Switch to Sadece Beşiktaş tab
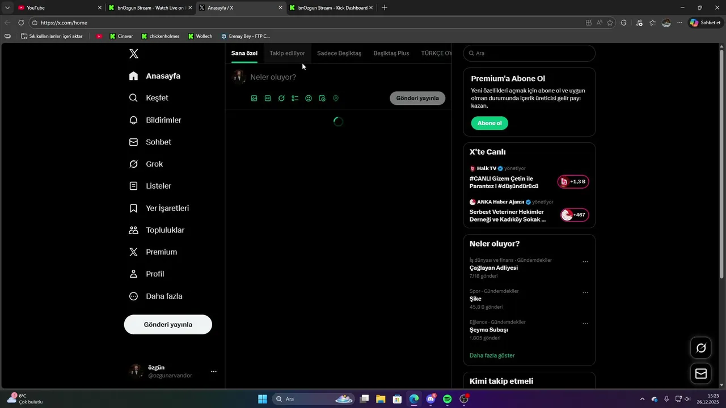Image resolution: width=726 pixels, height=408 pixels. click(x=339, y=53)
